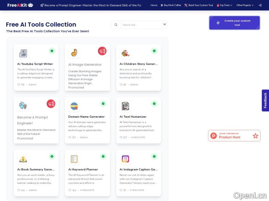Click the search magnifier icon
Viewport: 269px width, 201px height.
point(116,25)
